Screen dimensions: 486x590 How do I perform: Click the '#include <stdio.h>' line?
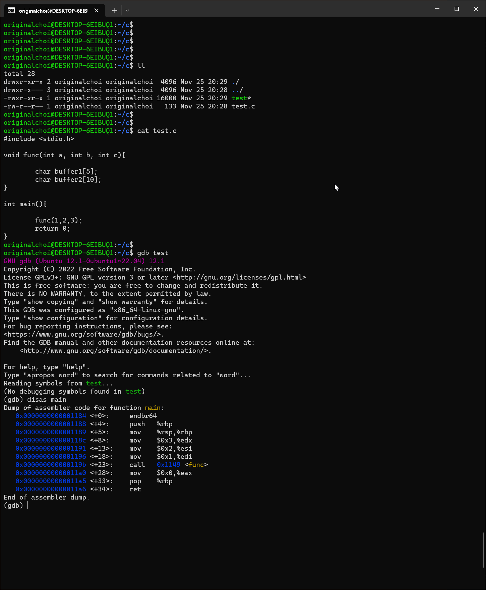pos(39,139)
